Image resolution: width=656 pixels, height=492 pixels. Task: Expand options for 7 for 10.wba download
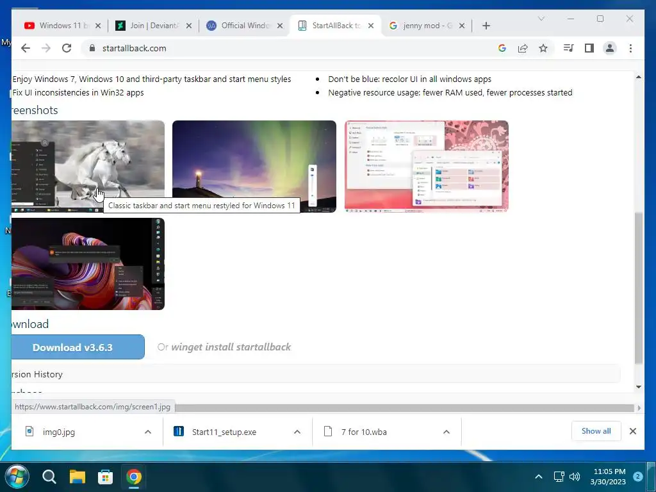[447, 432]
